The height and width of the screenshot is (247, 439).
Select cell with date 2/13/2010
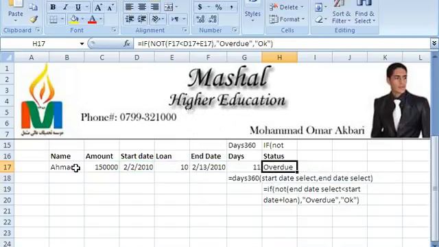[208, 167]
